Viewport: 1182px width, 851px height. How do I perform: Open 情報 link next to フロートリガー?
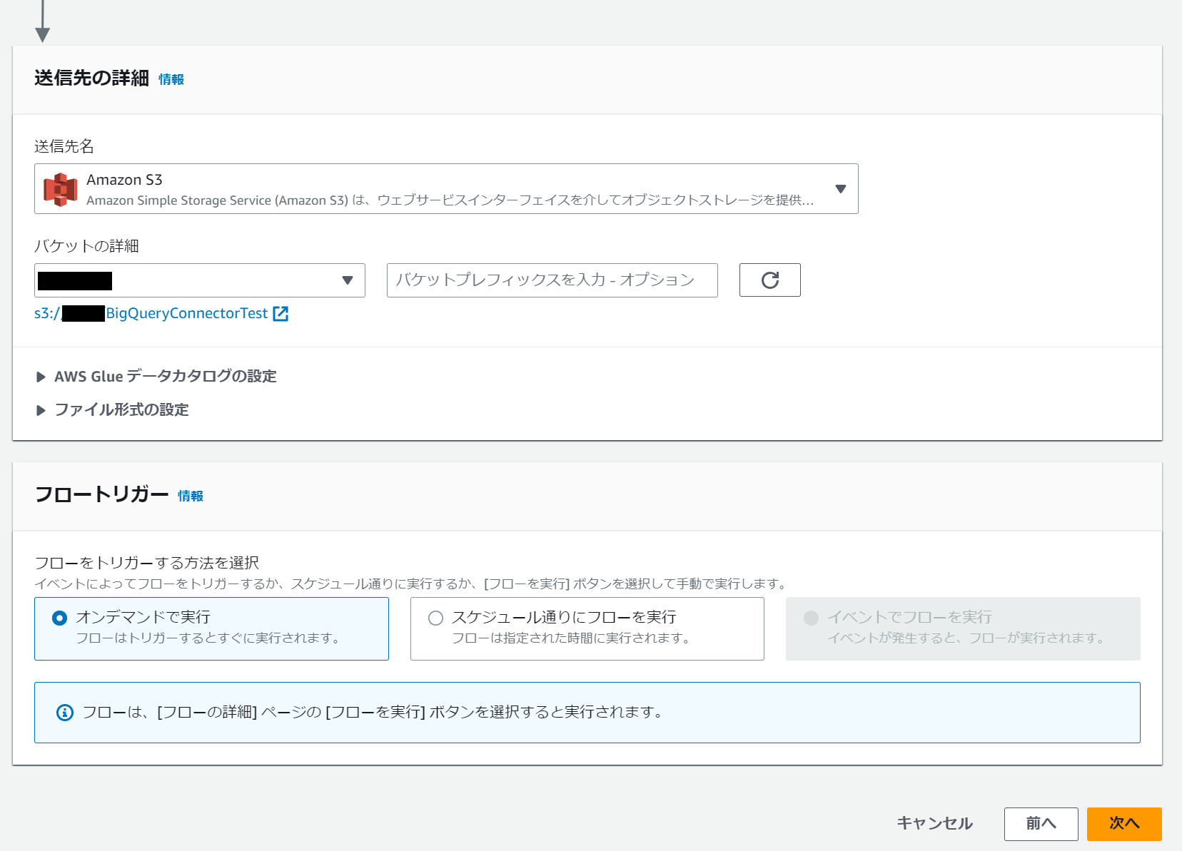191,496
